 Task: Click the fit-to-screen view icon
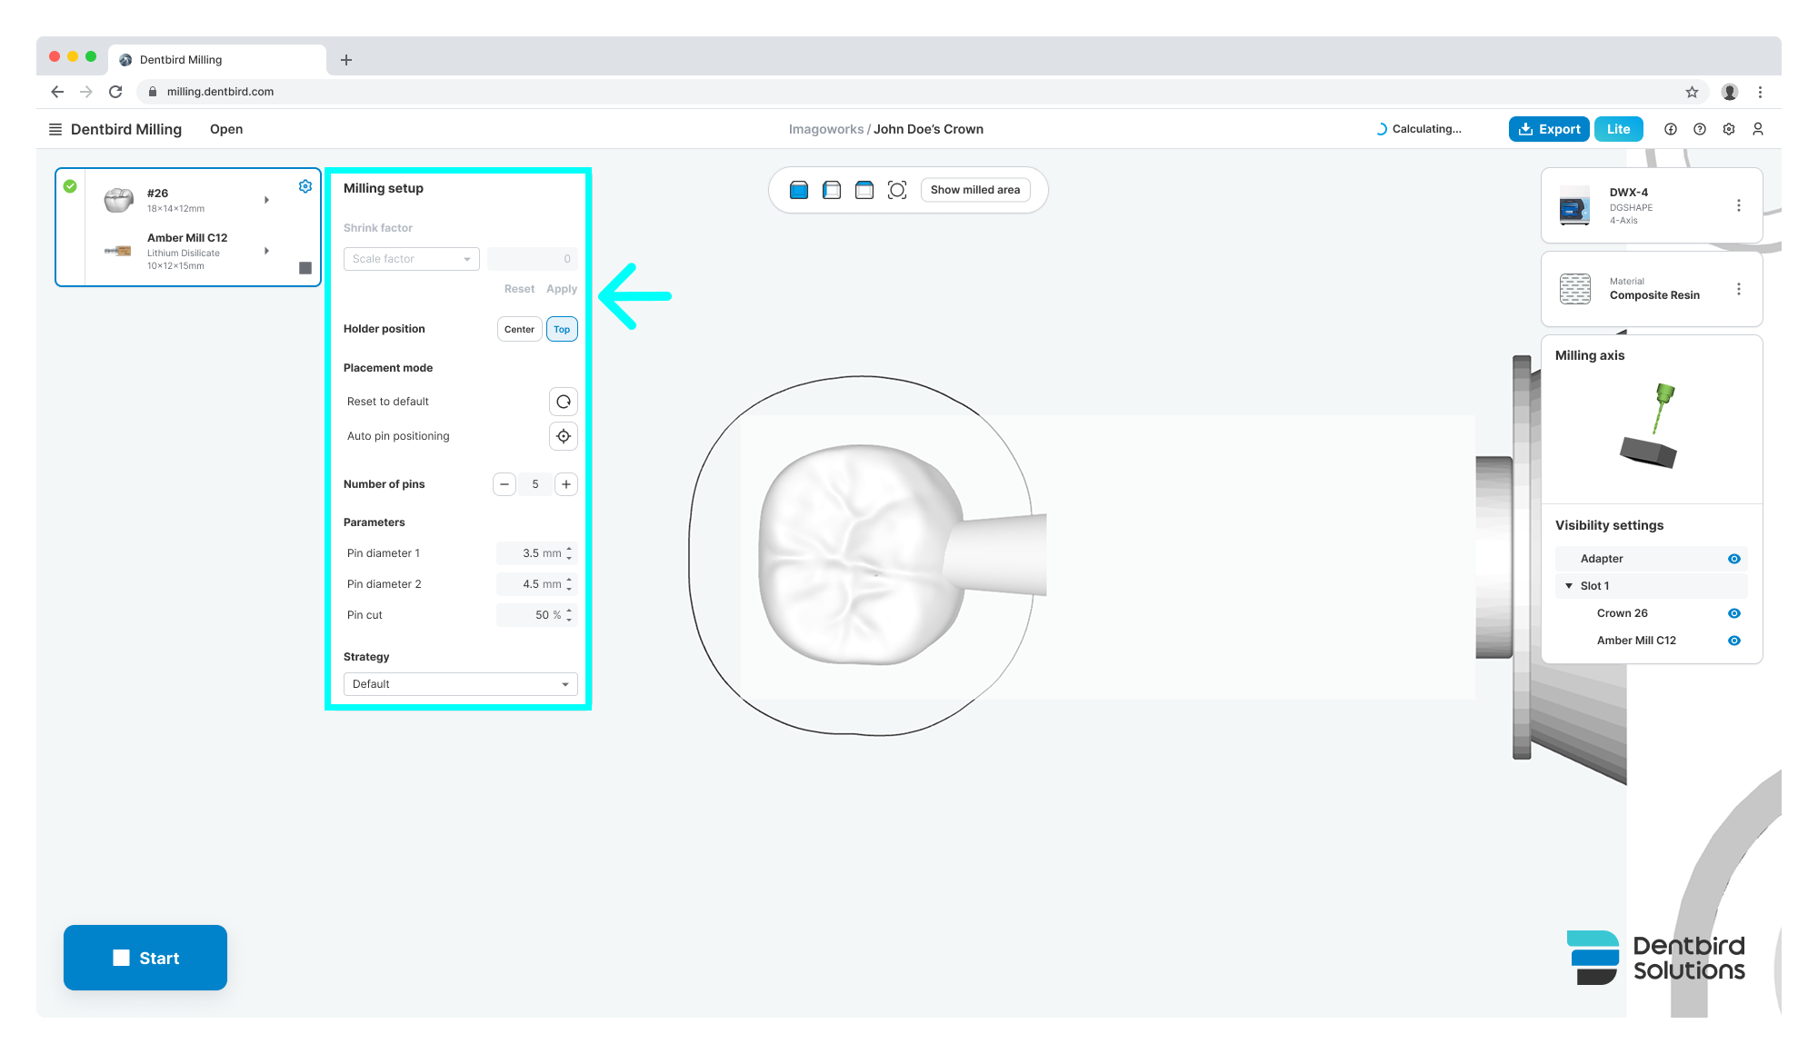[897, 190]
